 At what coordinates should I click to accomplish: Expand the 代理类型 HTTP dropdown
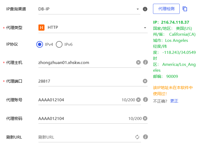pos(93,27)
